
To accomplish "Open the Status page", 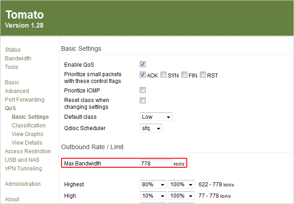I will point(13,50).
